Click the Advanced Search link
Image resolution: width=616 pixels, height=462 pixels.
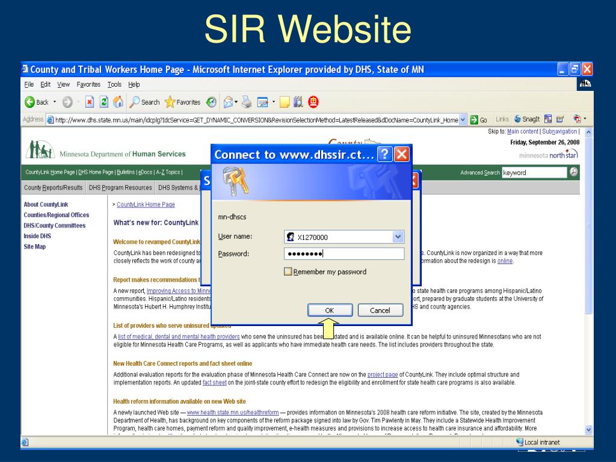480,173
